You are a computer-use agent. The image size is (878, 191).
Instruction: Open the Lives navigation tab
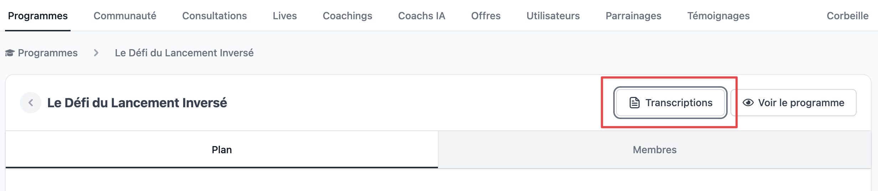pos(285,16)
